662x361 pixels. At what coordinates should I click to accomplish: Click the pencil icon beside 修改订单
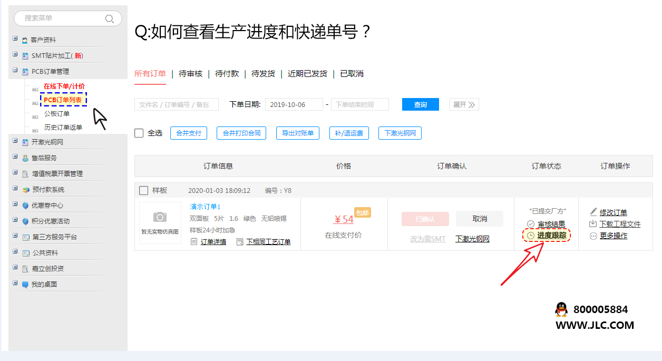pyautogui.click(x=593, y=212)
